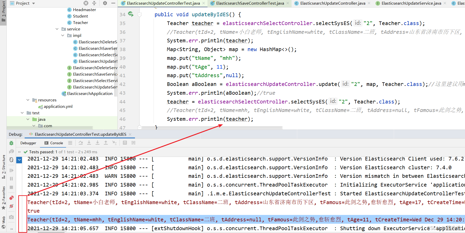Step out using the up-arrow debug icon

point(106,143)
